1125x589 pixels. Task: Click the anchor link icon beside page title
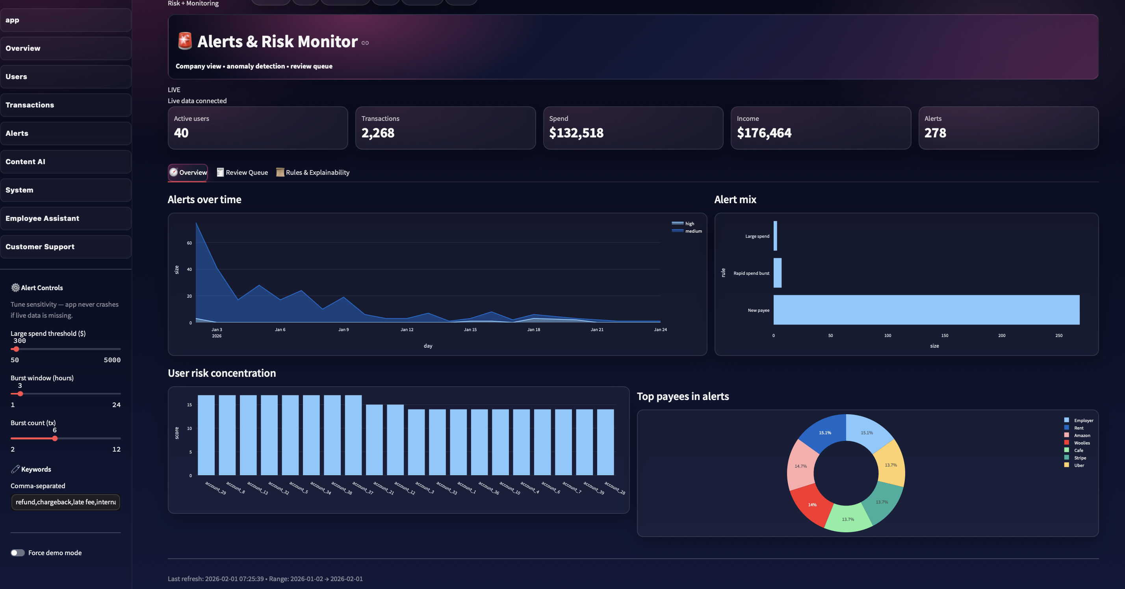tap(365, 43)
